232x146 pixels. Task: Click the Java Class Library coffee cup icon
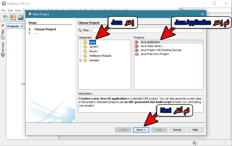coord(137,46)
